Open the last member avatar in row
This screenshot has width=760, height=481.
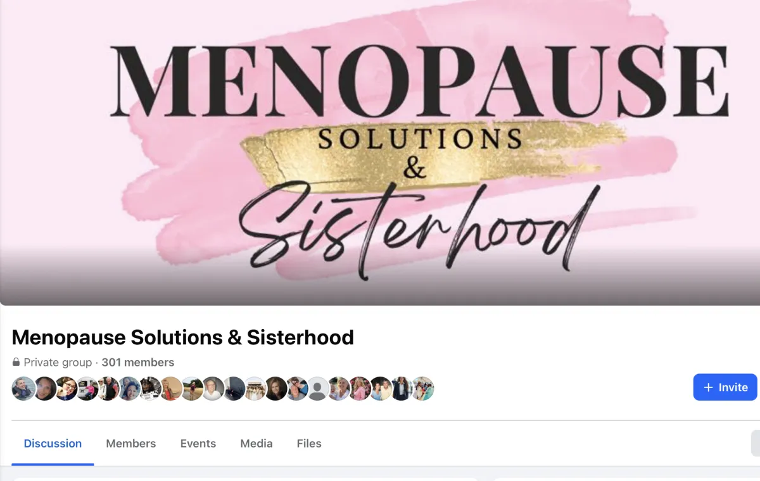tap(423, 389)
